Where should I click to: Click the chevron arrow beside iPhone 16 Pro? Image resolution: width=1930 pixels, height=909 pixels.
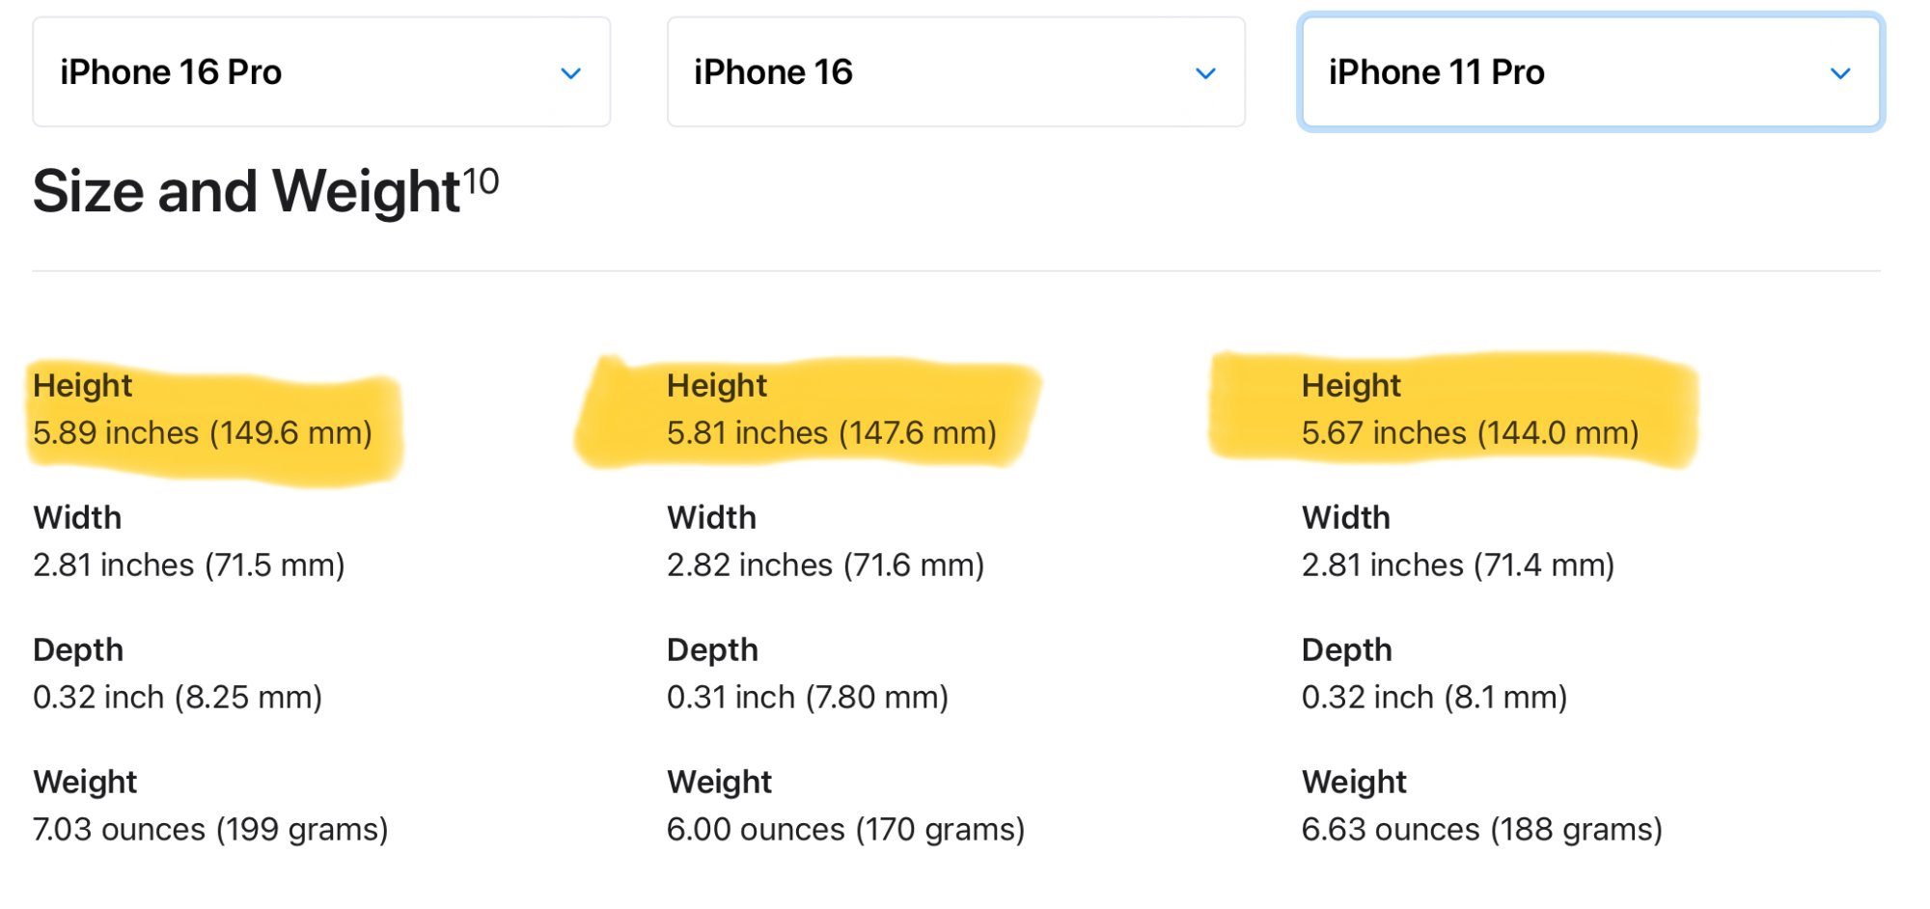click(571, 73)
